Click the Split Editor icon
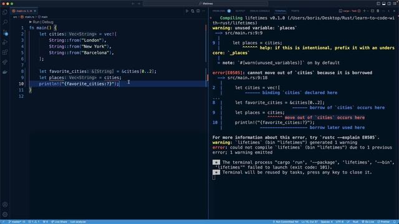This screenshot has height=224, width=399. (198, 11)
